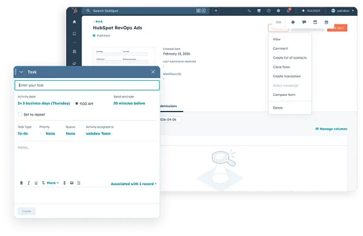Viewport: 363px width, 236px height.
Task: Go Back to forms list
Action: tap(98, 21)
